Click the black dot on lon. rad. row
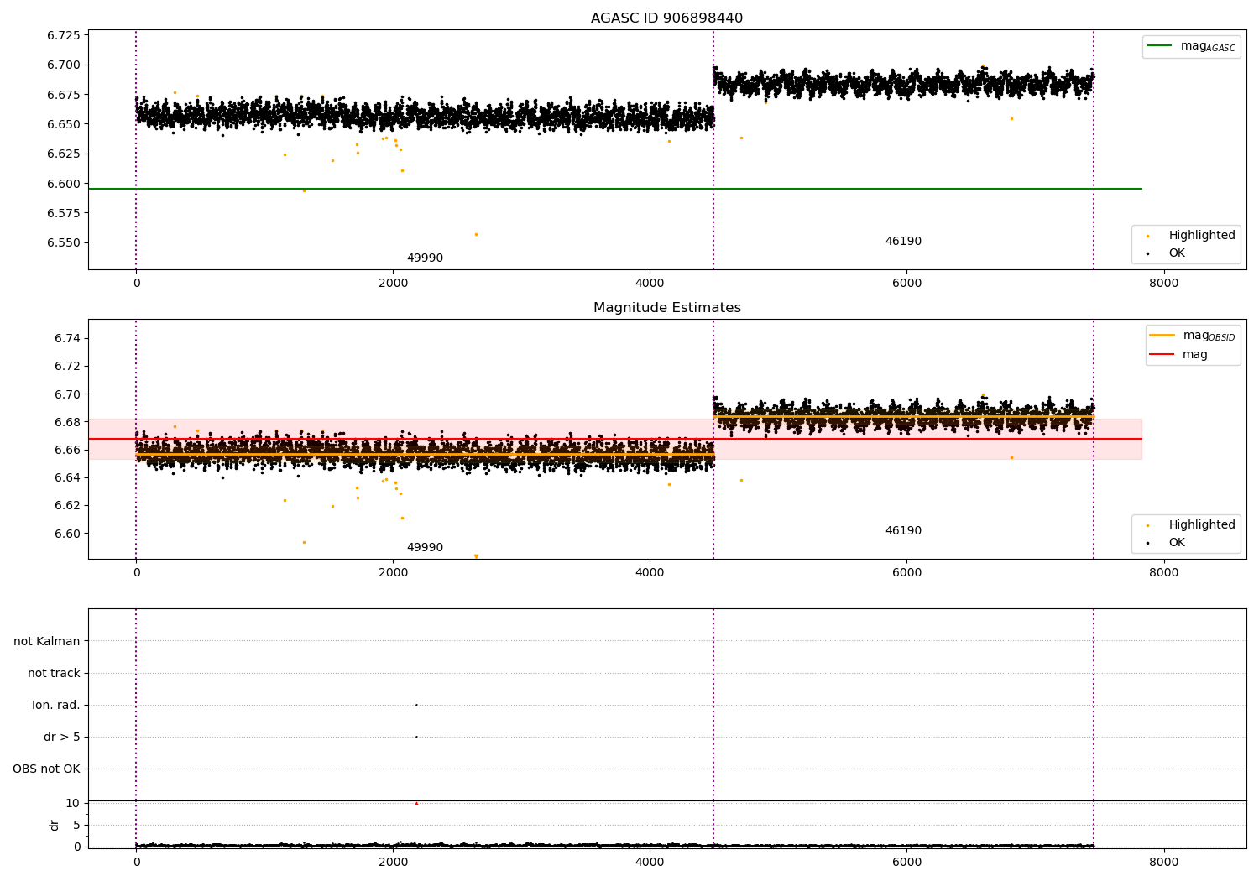The width and height of the screenshot is (1259, 881). (x=416, y=705)
